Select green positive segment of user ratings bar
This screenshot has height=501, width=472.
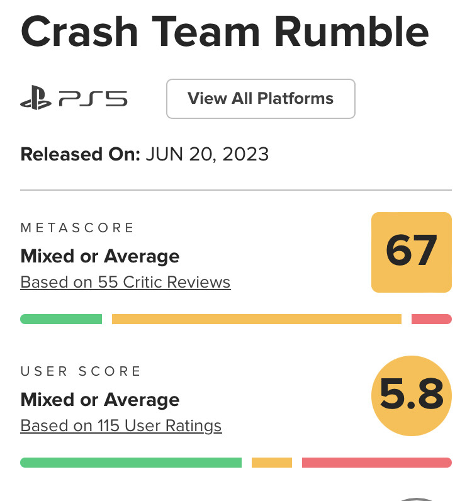[131, 463]
